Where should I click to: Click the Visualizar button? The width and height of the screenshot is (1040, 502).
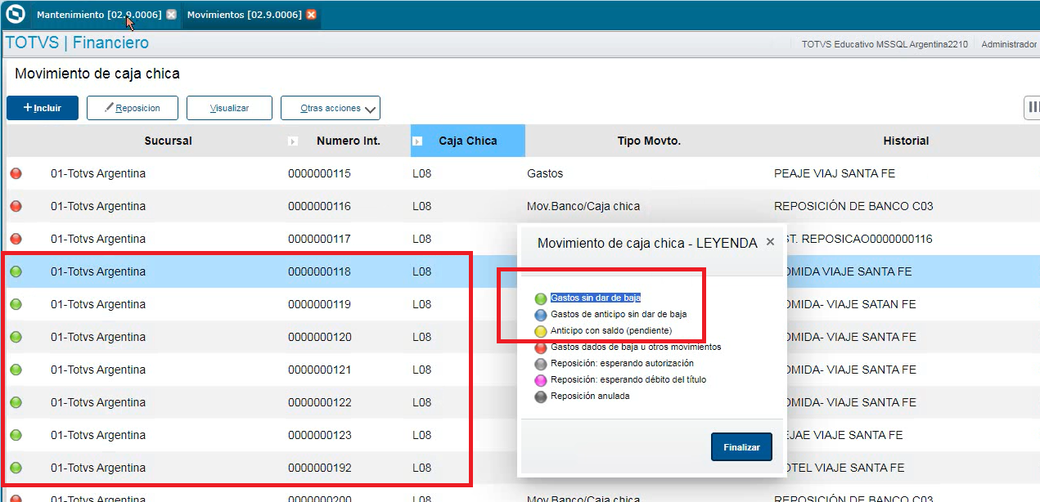[x=229, y=108]
